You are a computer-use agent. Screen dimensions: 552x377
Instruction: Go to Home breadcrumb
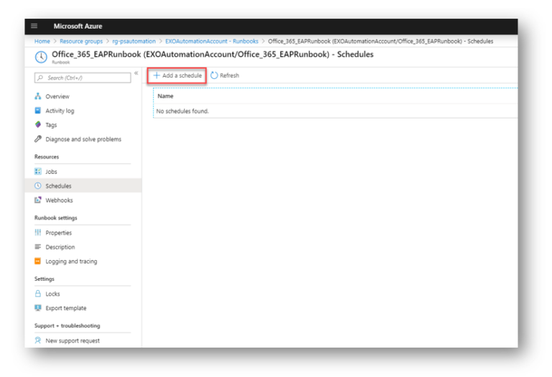coord(42,41)
